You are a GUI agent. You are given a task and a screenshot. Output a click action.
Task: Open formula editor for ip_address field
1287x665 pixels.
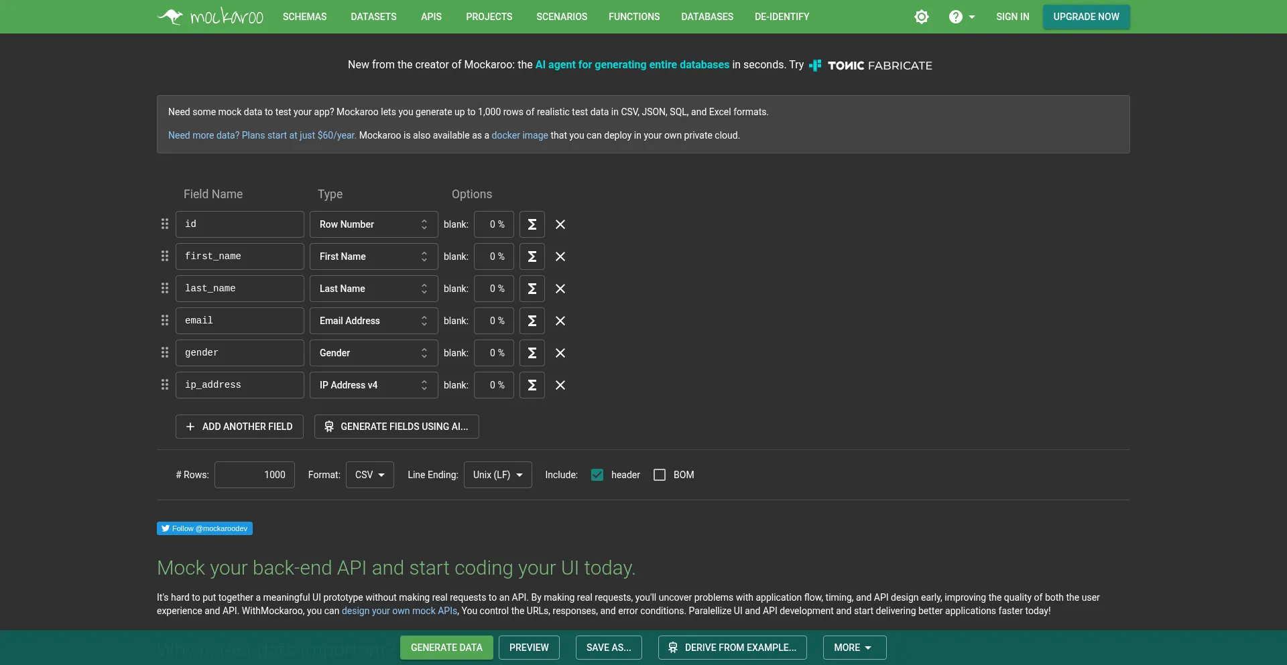tap(532, 385)
